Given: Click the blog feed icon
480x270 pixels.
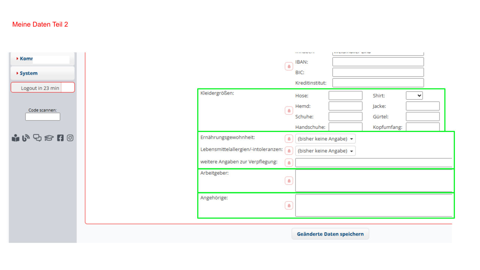Looking at the screenshot, I should click(26, 138).
